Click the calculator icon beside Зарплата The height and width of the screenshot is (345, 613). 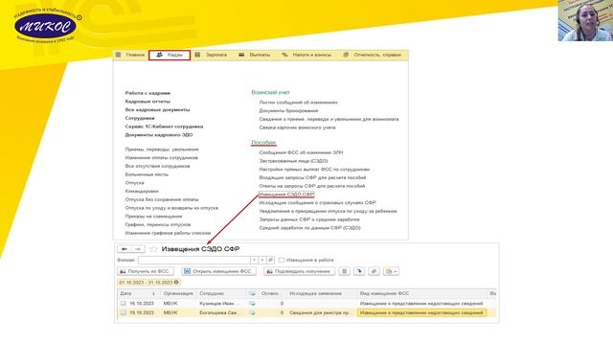(198, 56)
